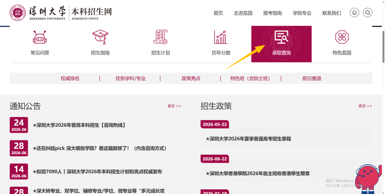Go to 首页 in top navigation

pos(218,13)
